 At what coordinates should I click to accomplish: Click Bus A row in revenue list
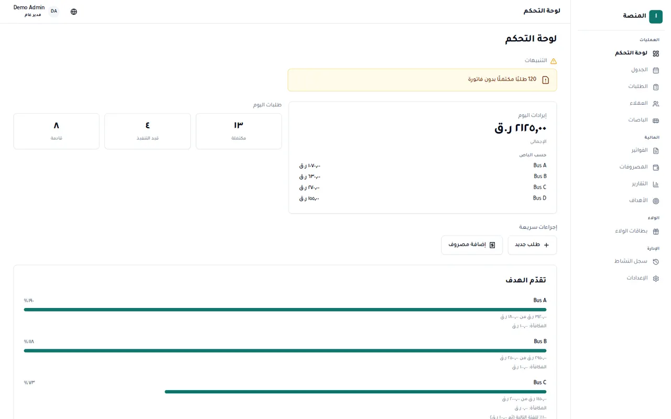click(x=423, y=166)
